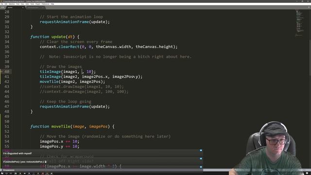Open the Project menu
The width and height of the screenshot is (311, 175).
(38, 4)
